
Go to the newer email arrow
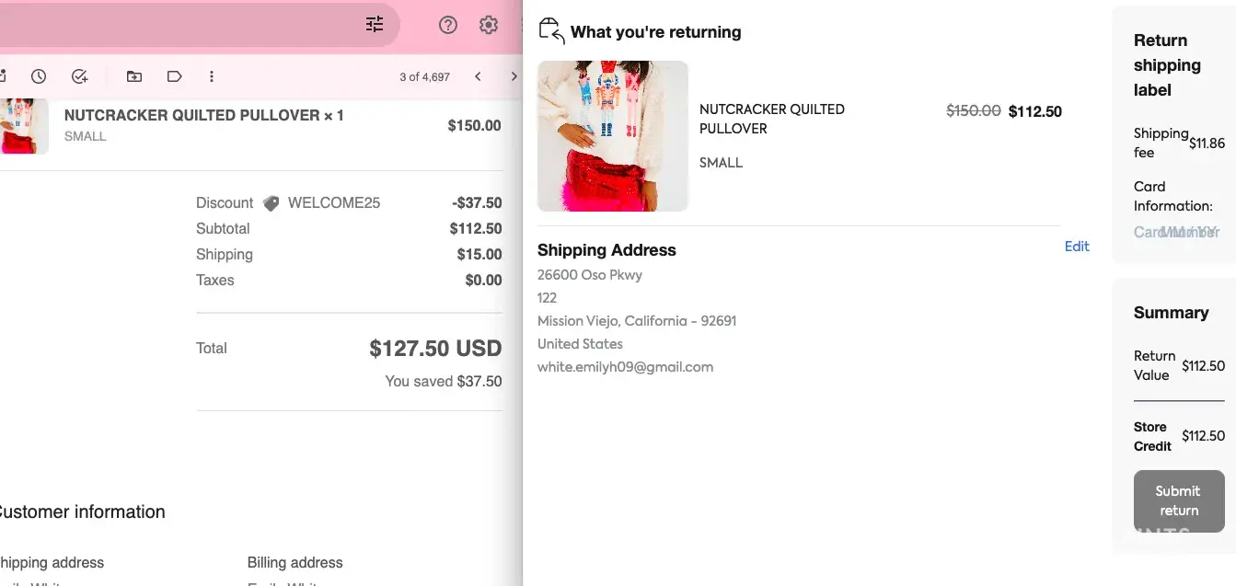click(478, 76)
